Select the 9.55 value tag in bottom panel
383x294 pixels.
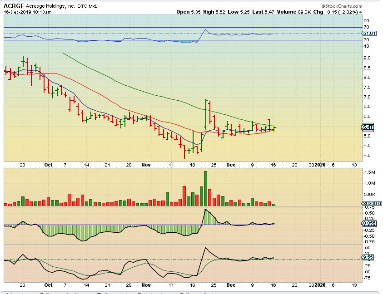(x=368, y=257)
